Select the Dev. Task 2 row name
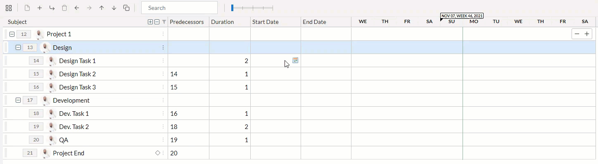This screenshot has height=164, width=598. pyautogui.click(x=74, y=127)
